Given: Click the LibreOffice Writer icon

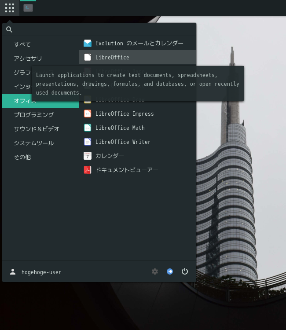Looking at the screenshot, I should coord(88,142).
